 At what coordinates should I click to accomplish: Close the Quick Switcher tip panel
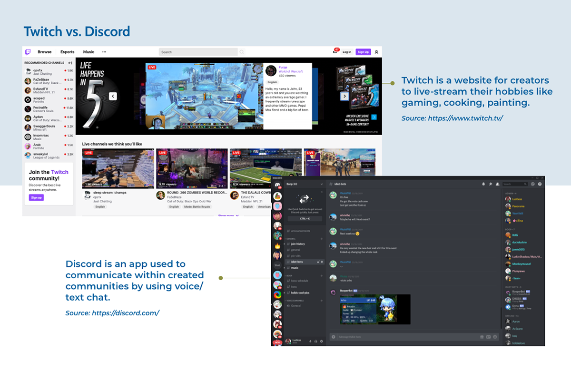point(322,192)
